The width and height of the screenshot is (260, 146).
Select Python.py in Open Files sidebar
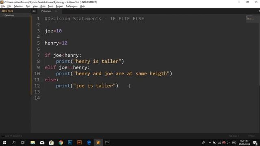pyautogui.click(x=9, y=15)
